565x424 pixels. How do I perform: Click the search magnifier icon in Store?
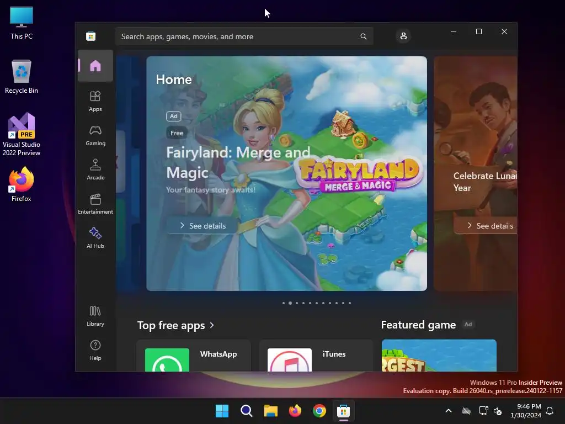pyautogui.click(x=363, y=36)
